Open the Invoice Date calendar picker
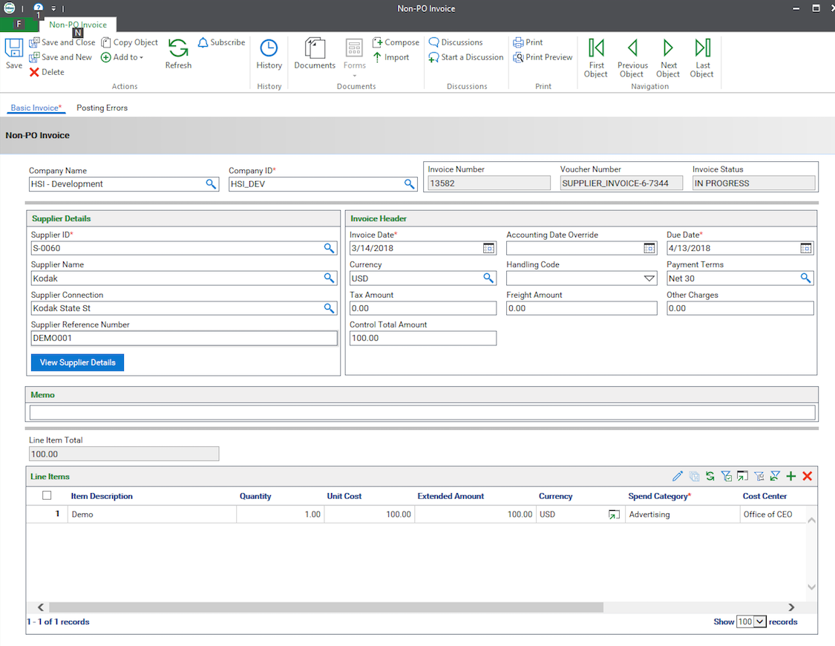This screenshot has width=835, height=646. click(x=488, y=248)
